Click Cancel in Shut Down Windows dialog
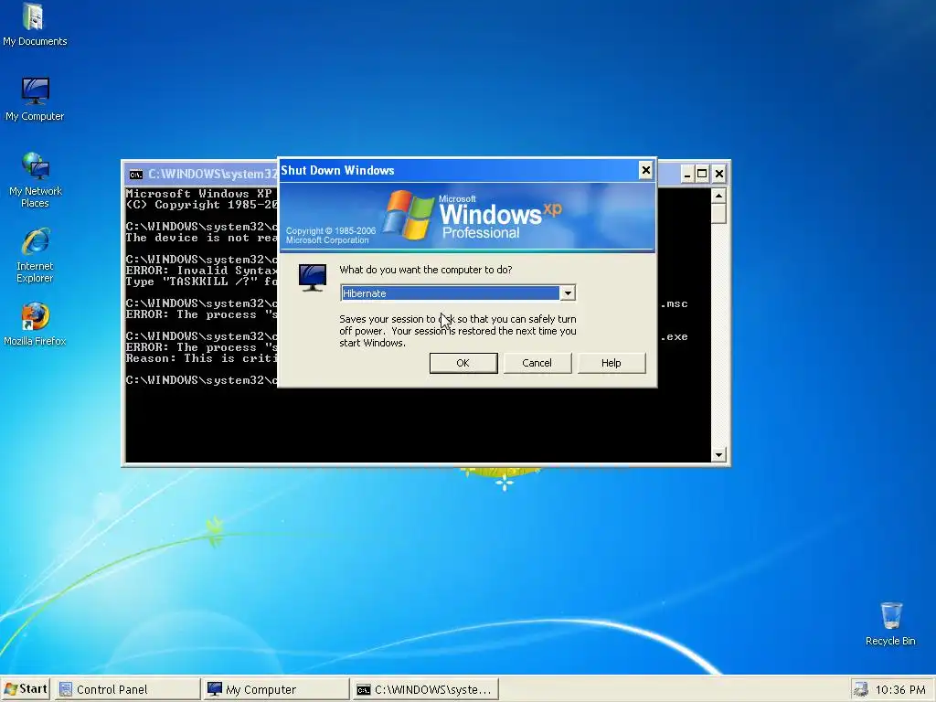The height and width of the screenshot is (702, 936). (537, 363)
